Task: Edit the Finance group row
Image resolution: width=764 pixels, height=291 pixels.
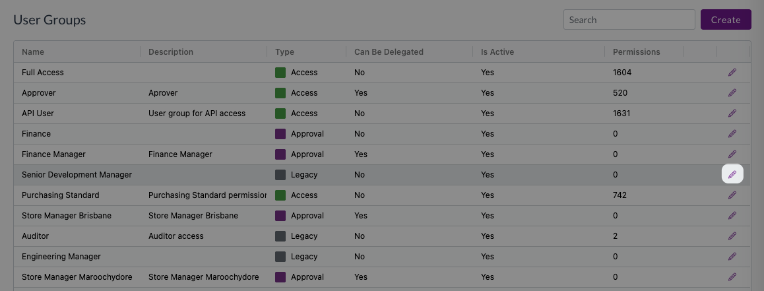Action: pyautogui.click(x=732, y=133)
